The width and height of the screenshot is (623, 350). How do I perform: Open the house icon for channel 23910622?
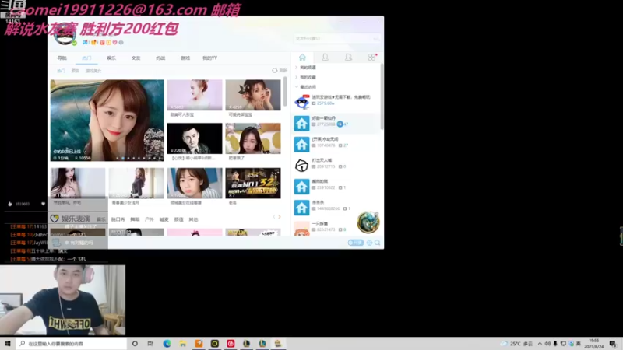click(301, 186)
